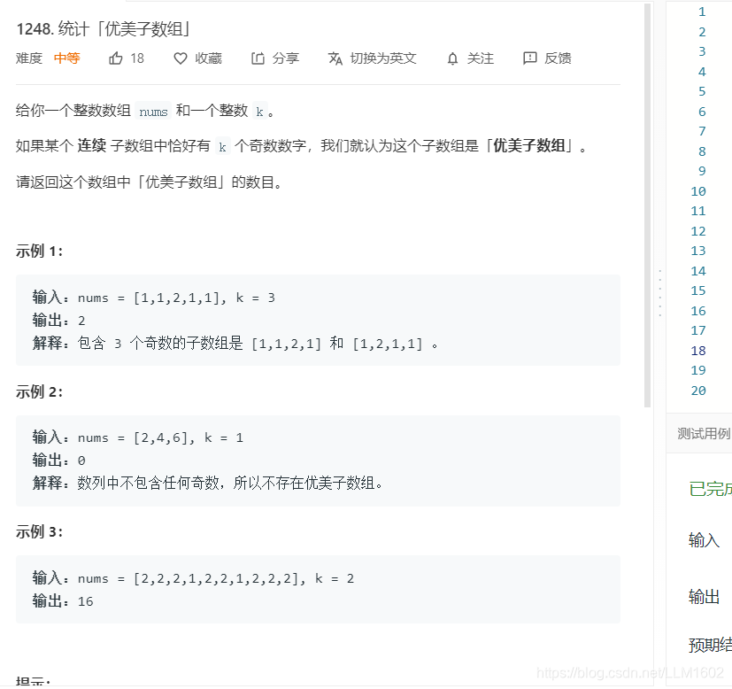Click the 示例 2 heading
The width and height of the screenshot is (732, 689).
(x=39, y=392)
